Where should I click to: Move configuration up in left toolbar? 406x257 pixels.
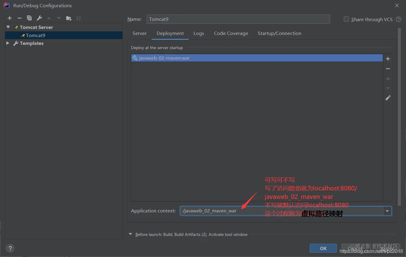click(49, 18)
